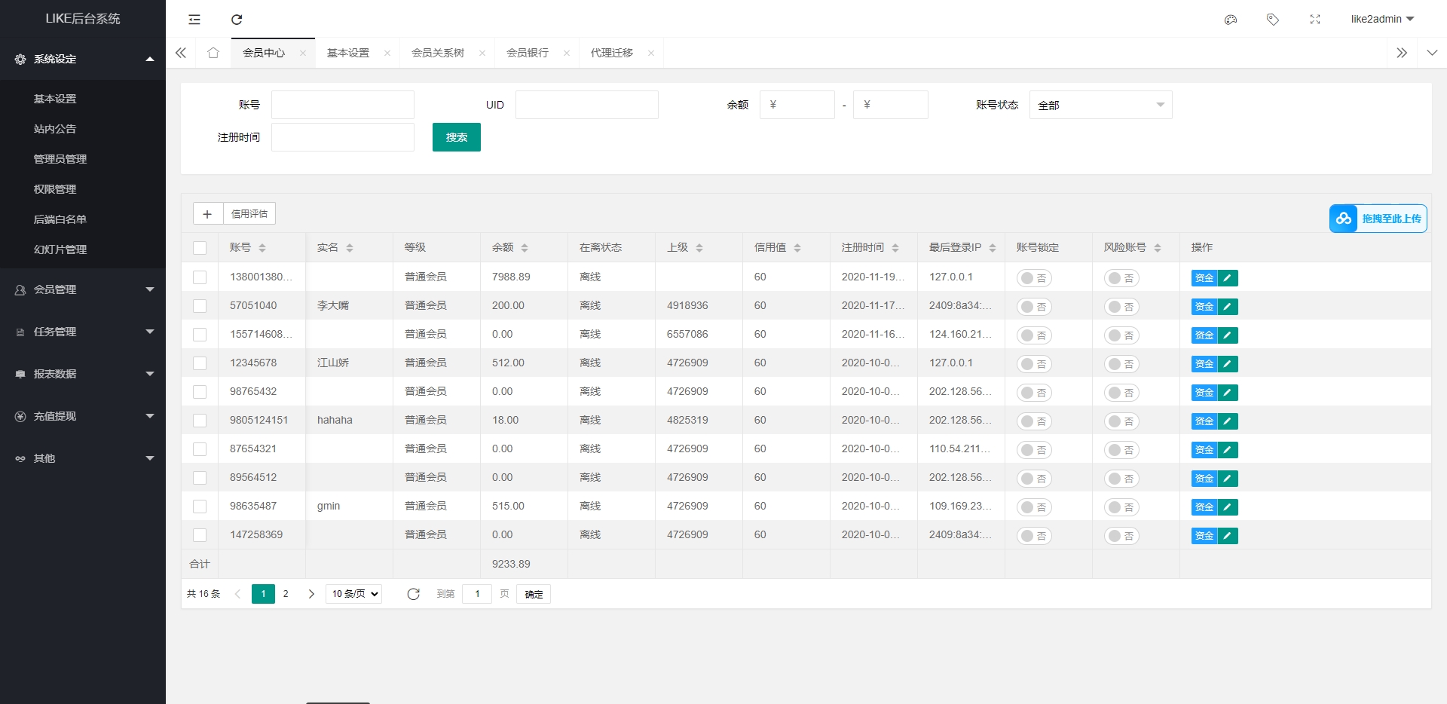Image resolution: width=1447 pixels, height=704 pixels.
Task: Click the refresh icon in top bar
Action: point(237,20)
